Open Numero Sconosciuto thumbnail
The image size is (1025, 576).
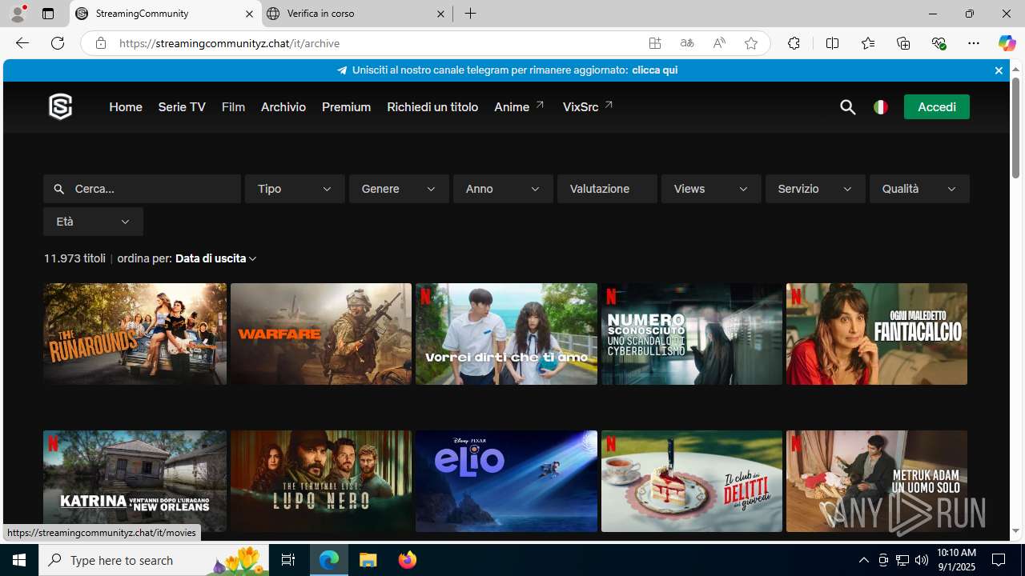click(692, 334)
